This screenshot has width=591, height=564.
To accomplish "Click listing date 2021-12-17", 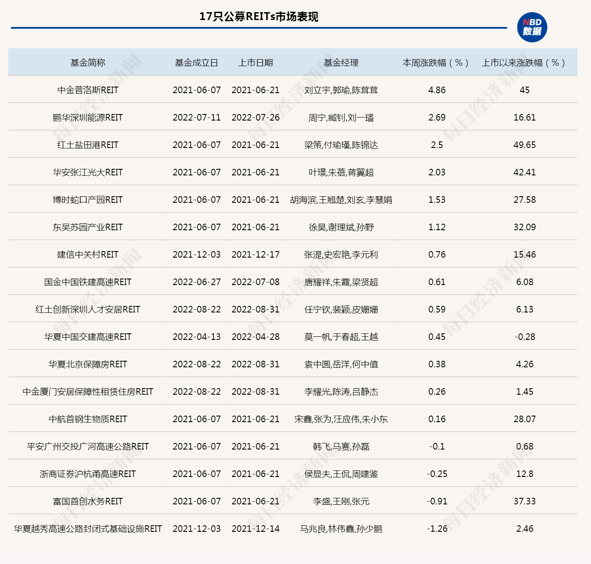I will (255, 255).
